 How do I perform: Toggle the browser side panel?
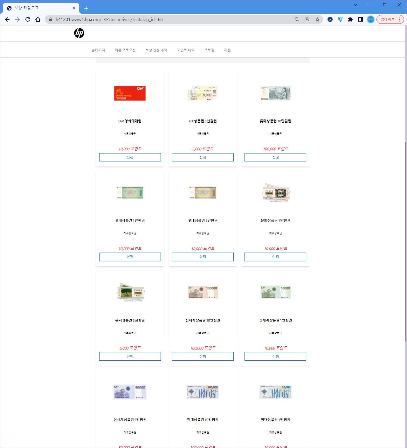361,19
